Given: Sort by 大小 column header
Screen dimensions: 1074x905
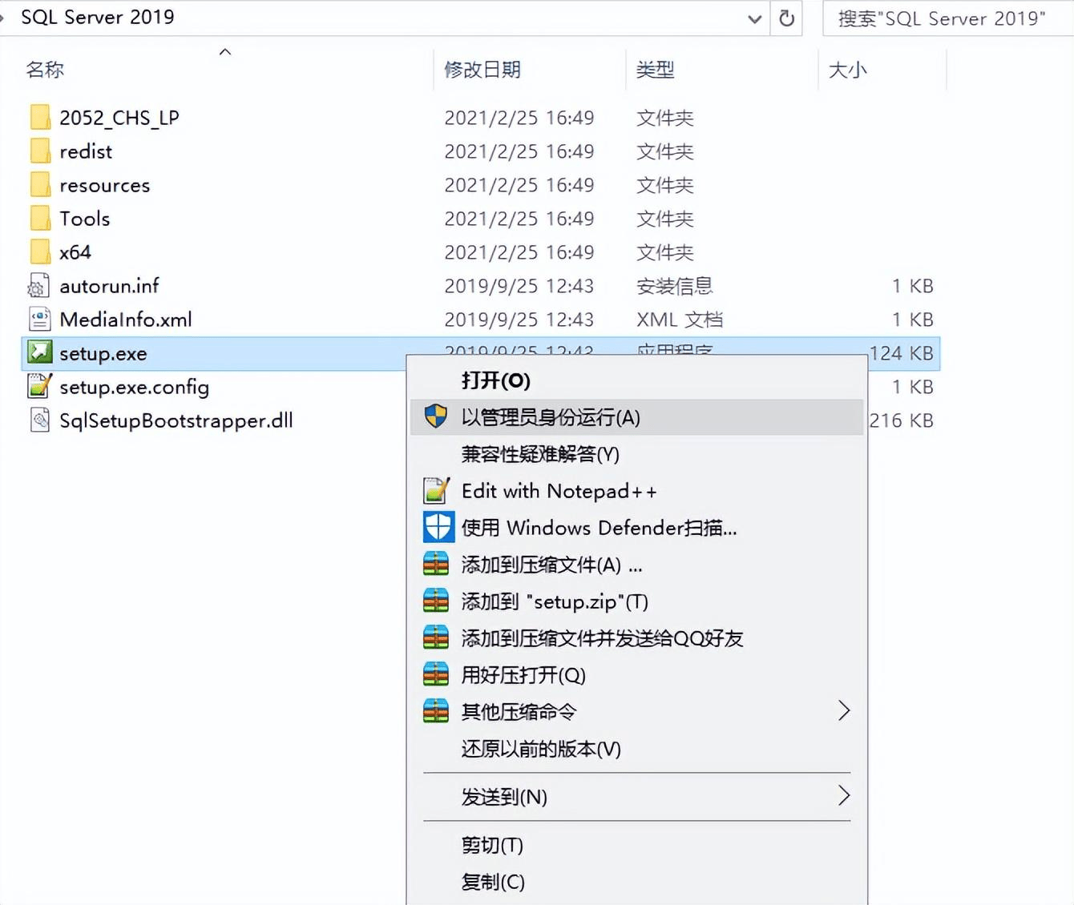Looking at the screenshot, I should pos(847,70).
